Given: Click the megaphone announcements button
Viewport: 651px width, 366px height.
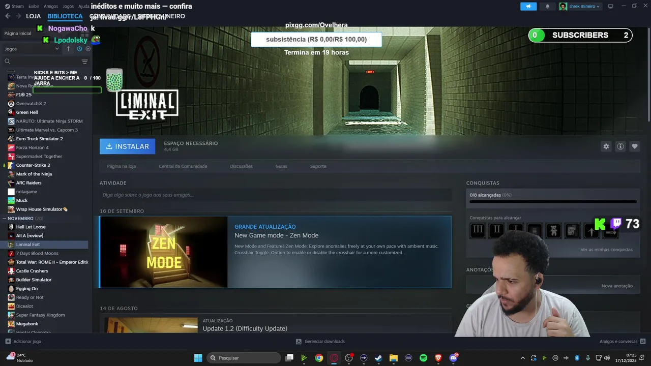Looking at the screenshot, I should [x=528, y=6].
